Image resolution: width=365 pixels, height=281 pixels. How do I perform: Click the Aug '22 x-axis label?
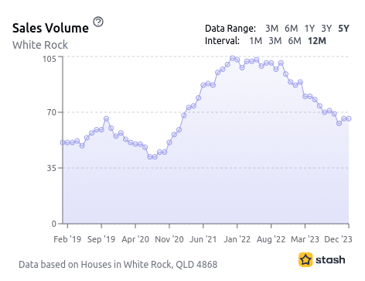tap(271, 239)
